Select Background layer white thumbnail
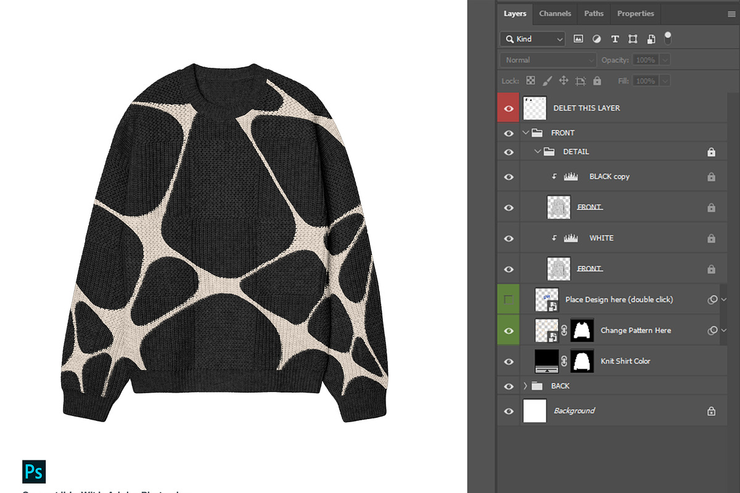Screen dimensions: 740x493 535,411
